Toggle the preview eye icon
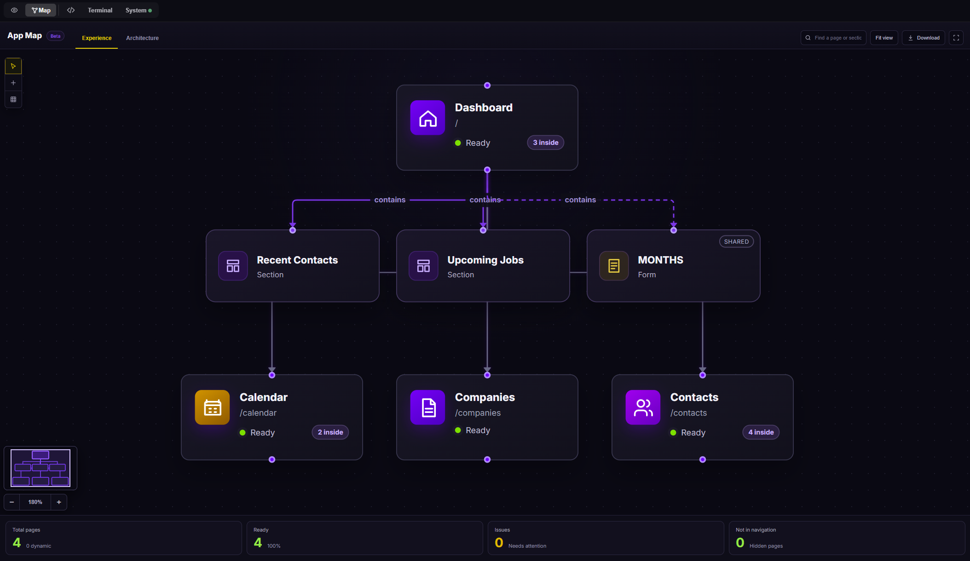Screen dimensions: 970x561 coord(14,10)
